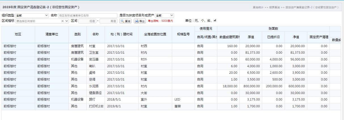Click the 6,500.00 original value cell
The image size is (344, 120).
click(251, 73)
